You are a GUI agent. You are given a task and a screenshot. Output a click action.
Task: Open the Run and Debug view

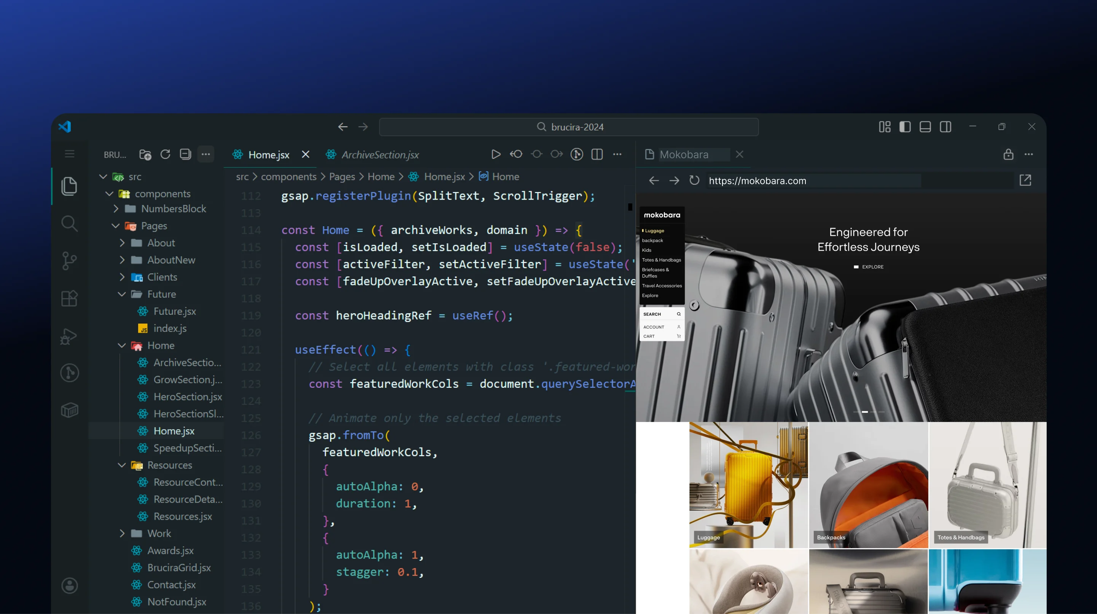tap(69, 336)
